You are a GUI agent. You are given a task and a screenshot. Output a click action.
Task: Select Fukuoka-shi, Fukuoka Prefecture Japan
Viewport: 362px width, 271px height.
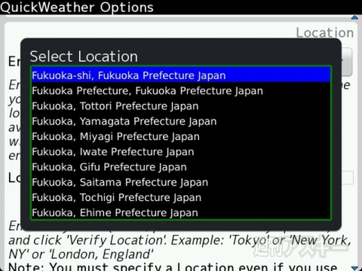point(181,75)
